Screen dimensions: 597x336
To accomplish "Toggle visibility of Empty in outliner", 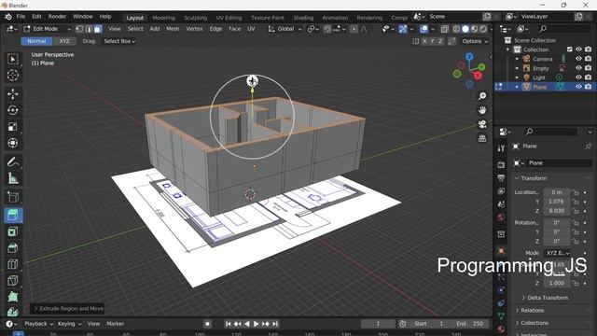I will (578, 68).
